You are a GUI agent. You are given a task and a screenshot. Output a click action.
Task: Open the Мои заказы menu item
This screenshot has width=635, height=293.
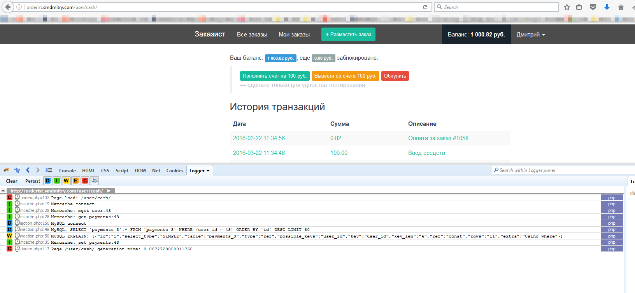(x=294, y=35)
